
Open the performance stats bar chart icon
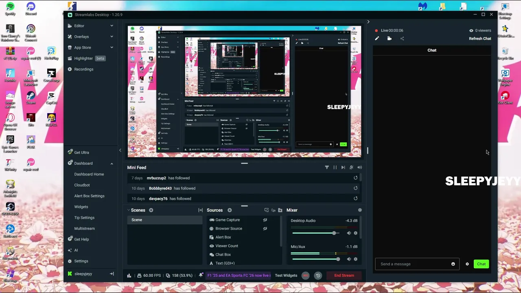click(x=129, y=276)
